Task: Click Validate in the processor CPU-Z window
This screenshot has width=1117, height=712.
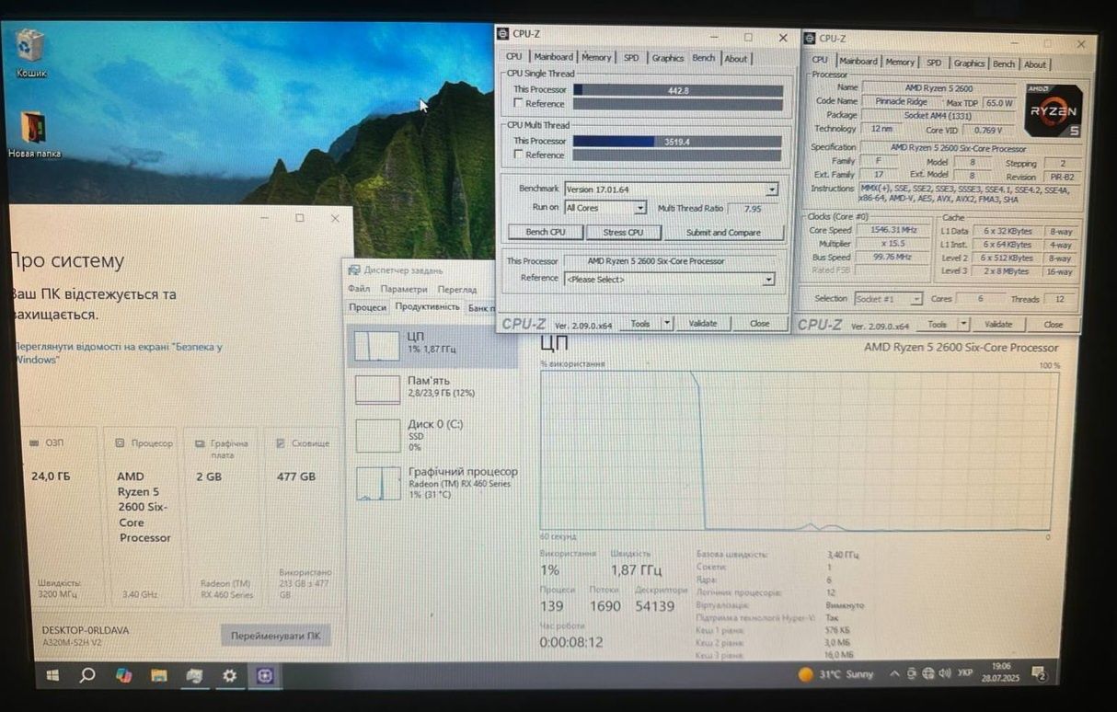Action: tap(998, 325)
